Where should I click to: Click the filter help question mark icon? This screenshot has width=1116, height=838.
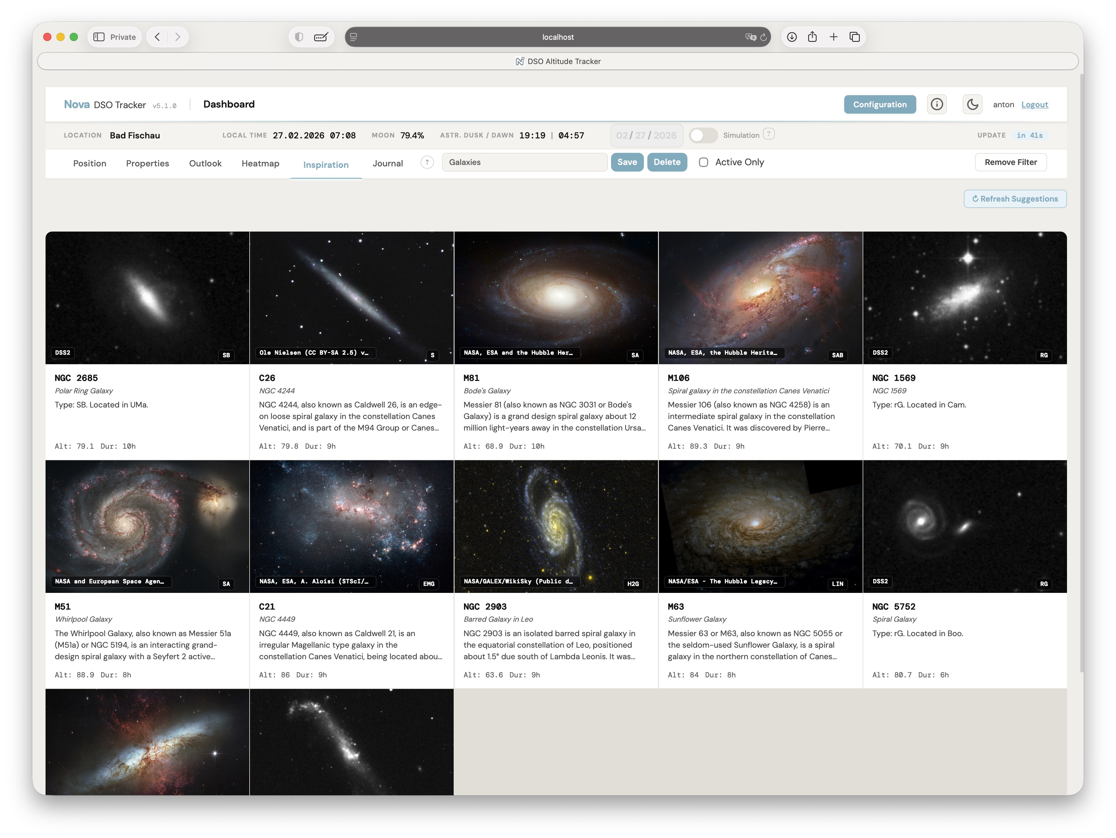click(427, 162)
